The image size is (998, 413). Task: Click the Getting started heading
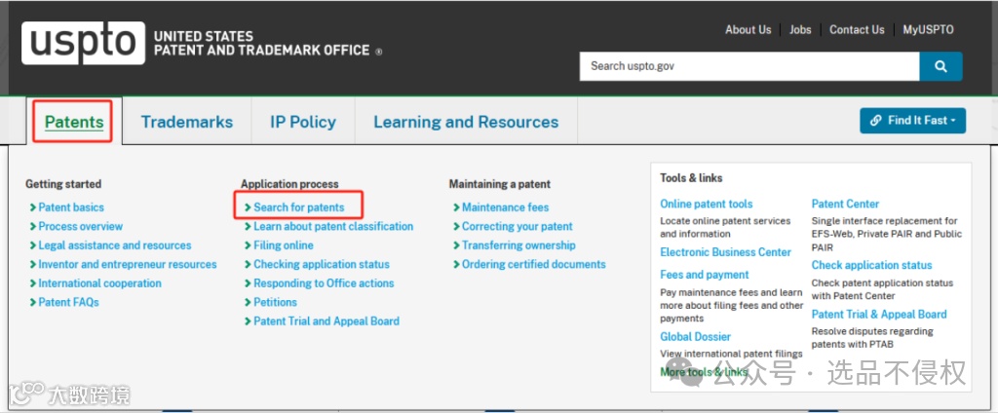pos(63,184)
